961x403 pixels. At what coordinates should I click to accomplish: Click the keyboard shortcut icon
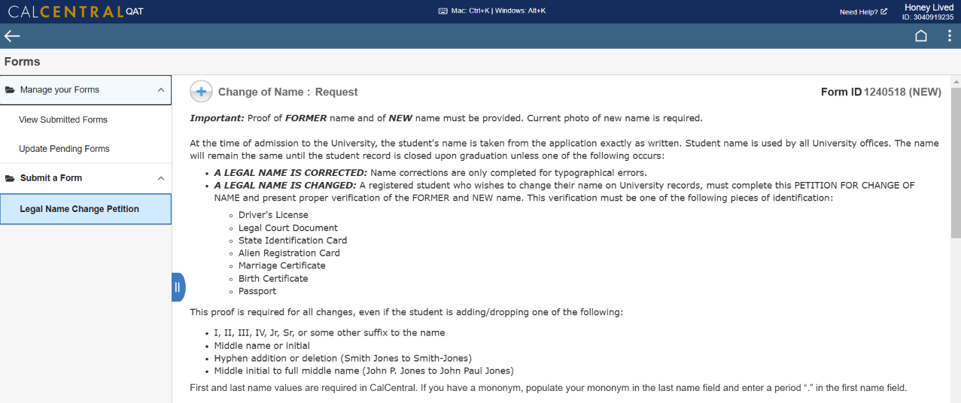pos(442,11)
